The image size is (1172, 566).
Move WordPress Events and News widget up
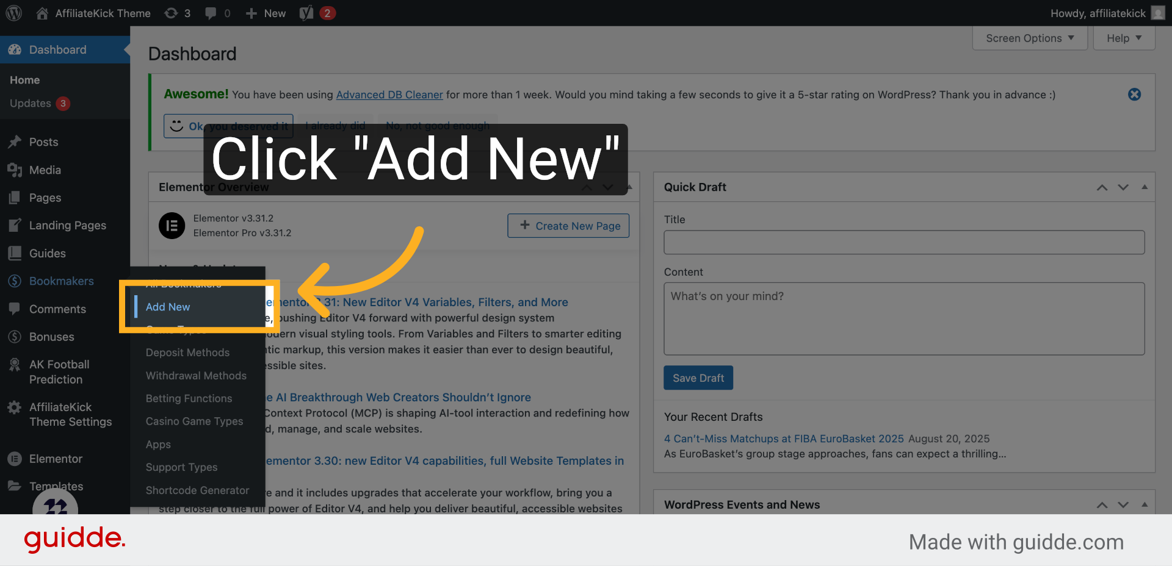pyautogui.click(x=1102, y=505)
